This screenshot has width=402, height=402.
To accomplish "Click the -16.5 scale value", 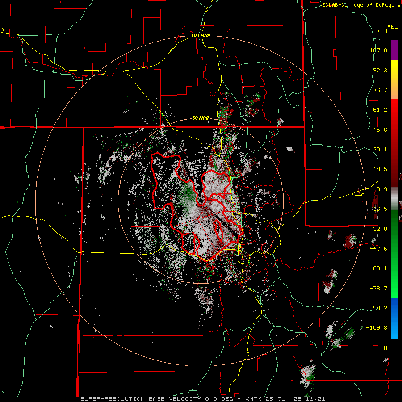I will tap(378, 209).
